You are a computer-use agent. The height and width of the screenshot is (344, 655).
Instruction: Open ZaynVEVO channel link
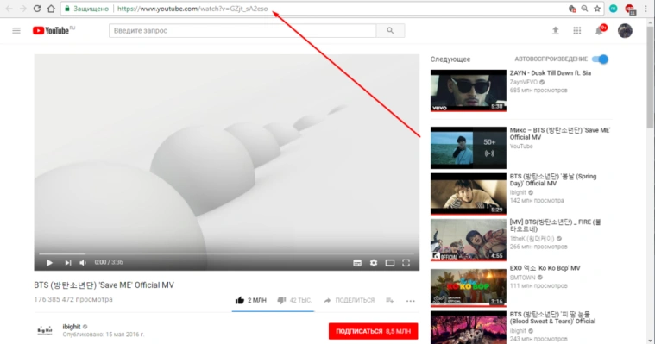tap(524, 82)
